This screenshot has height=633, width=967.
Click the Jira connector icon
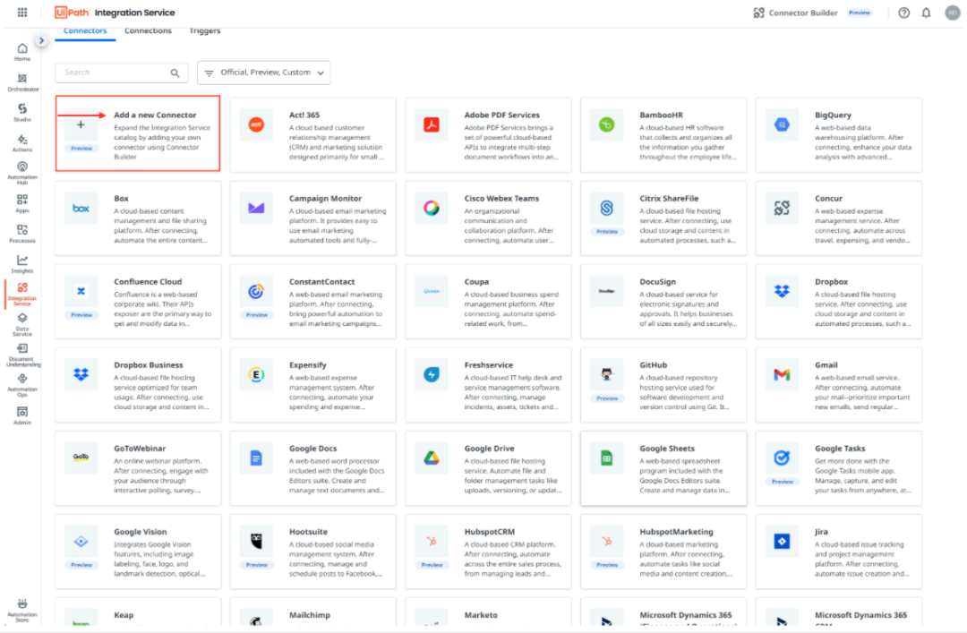[x=782, y=541]
